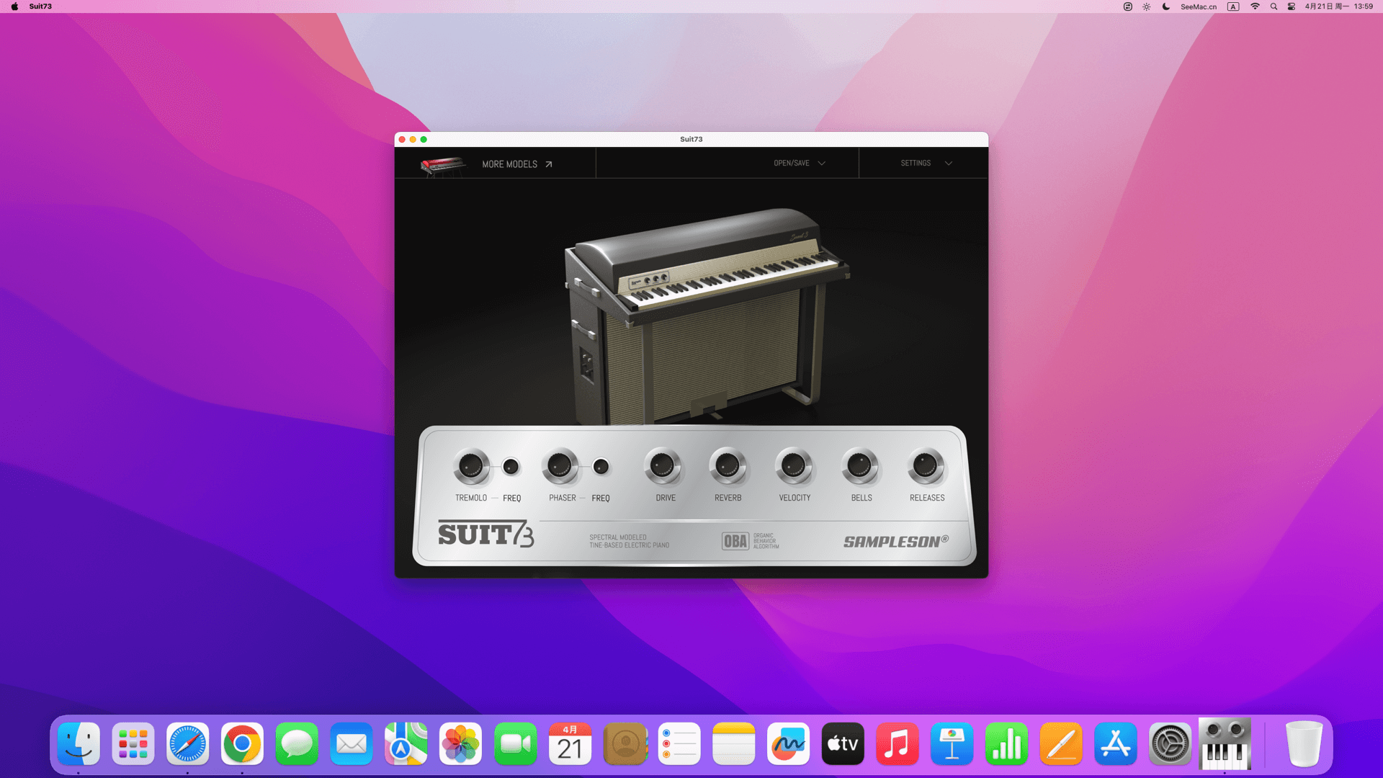The image size is (1383, 778).
Task: Open Music from the Dock
Action: tap(897, 743)
